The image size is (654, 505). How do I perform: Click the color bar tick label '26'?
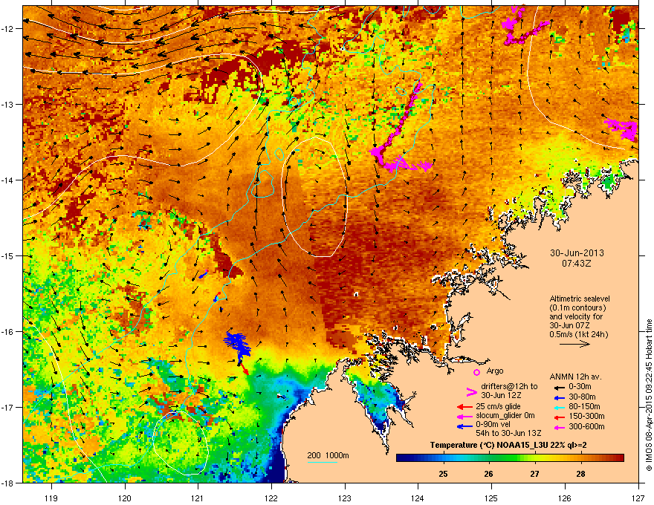(x=489, y=474)
